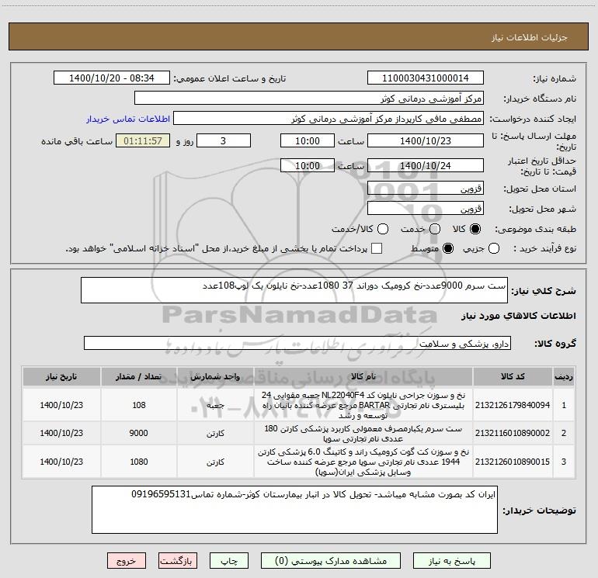The width and height of the screenshot is (598, 578).
Task: Click the price validity hour 10:00 field
Action: point(308,165)
